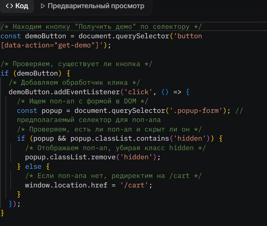
Task: Click the code brackets icon in Код tab
Action: (x=9, y=6)
